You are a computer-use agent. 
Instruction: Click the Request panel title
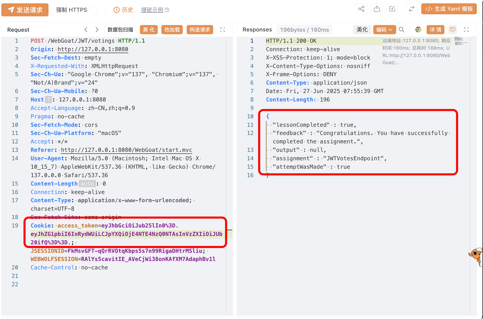pyautogui.click(x=18, y=30)
